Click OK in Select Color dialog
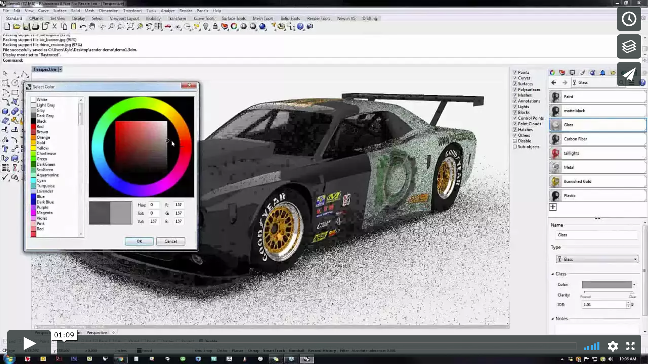The width and height of the screenshot is (648, 364). (139, 241)
